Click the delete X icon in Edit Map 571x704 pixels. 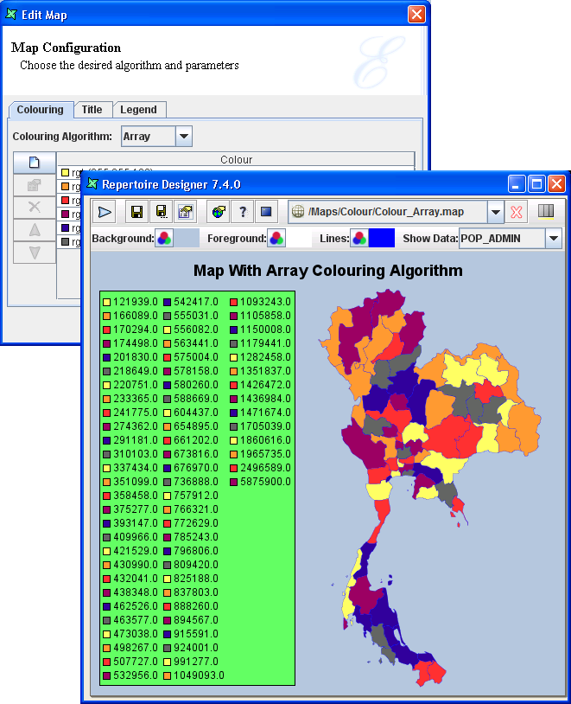35,207
